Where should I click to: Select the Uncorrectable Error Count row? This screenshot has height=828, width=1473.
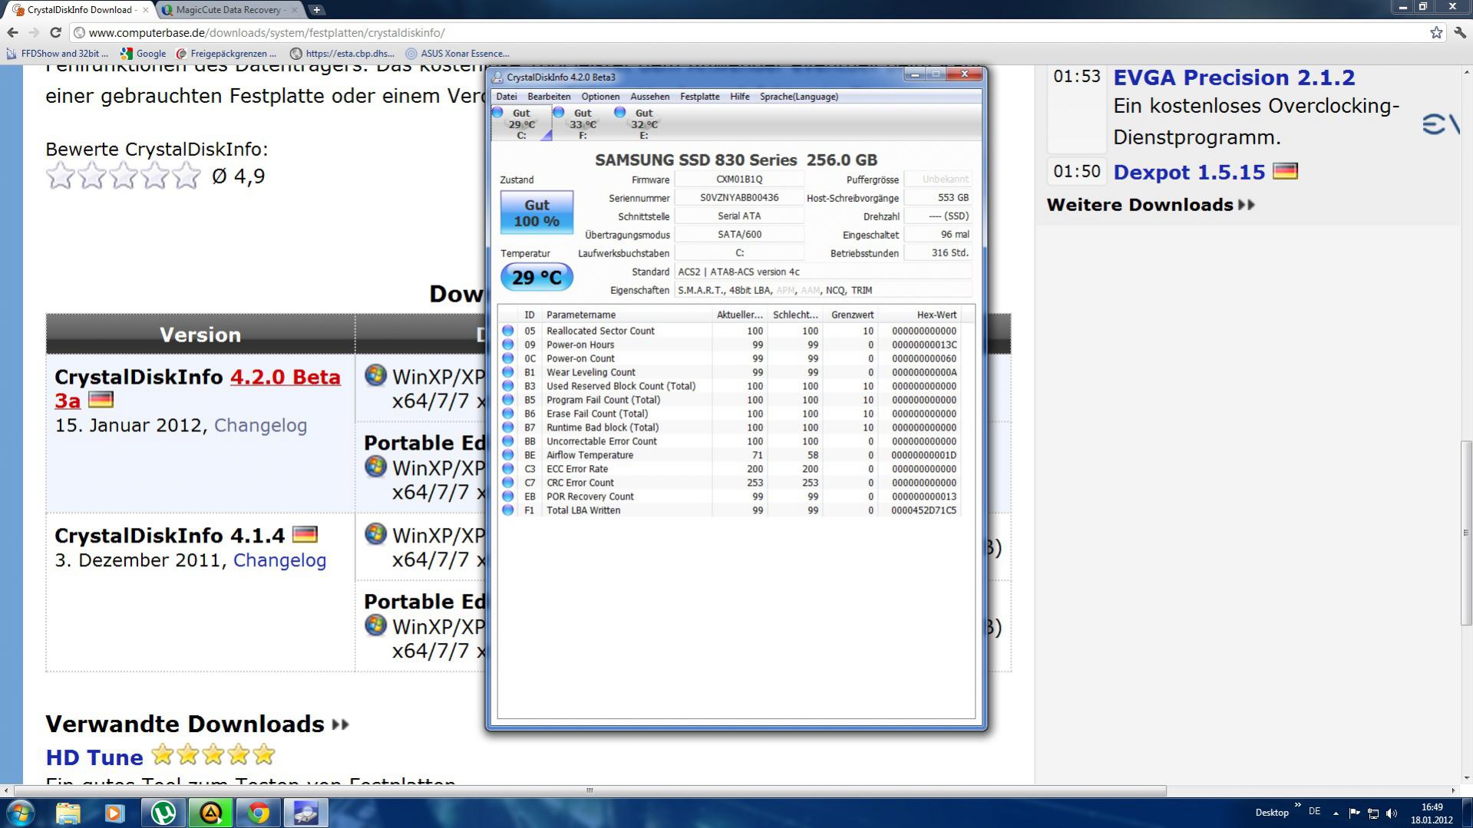[731, 441]
